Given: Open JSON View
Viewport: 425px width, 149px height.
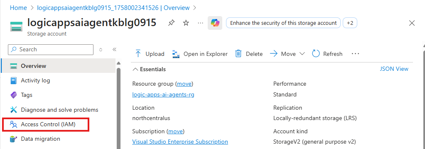Looking at the screenshot, I should (x=394, y=69).
